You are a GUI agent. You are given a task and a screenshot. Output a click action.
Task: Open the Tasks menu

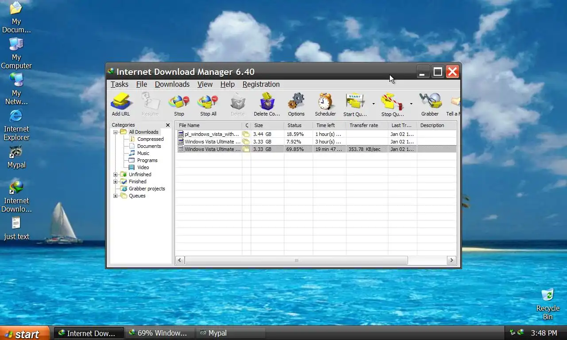coord(120,84)
